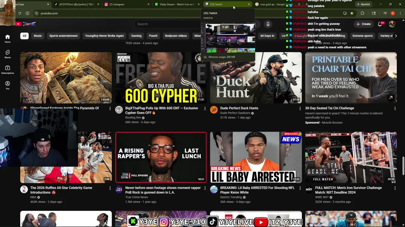Select the Sports entertainment filter chip
Viewport: 405px width, 227px height.
tap(63, 36)
